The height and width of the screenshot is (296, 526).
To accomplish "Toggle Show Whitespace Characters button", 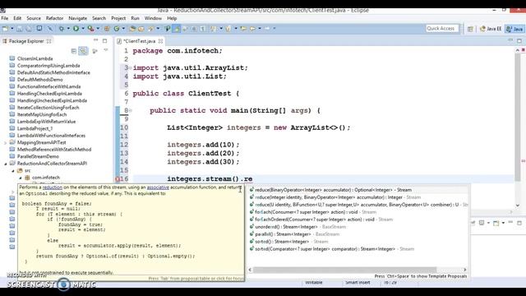I will coord(203,29).
